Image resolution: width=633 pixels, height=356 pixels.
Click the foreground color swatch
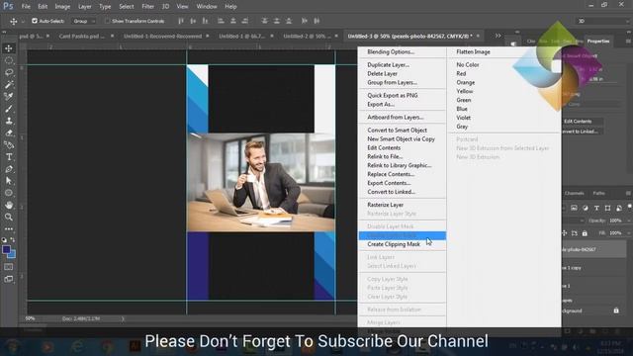(6, 250)
